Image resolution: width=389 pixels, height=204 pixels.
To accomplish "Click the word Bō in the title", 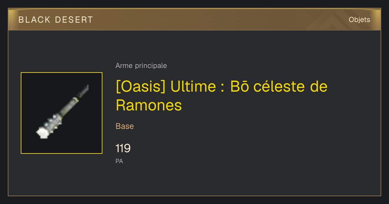I will 239,87.
